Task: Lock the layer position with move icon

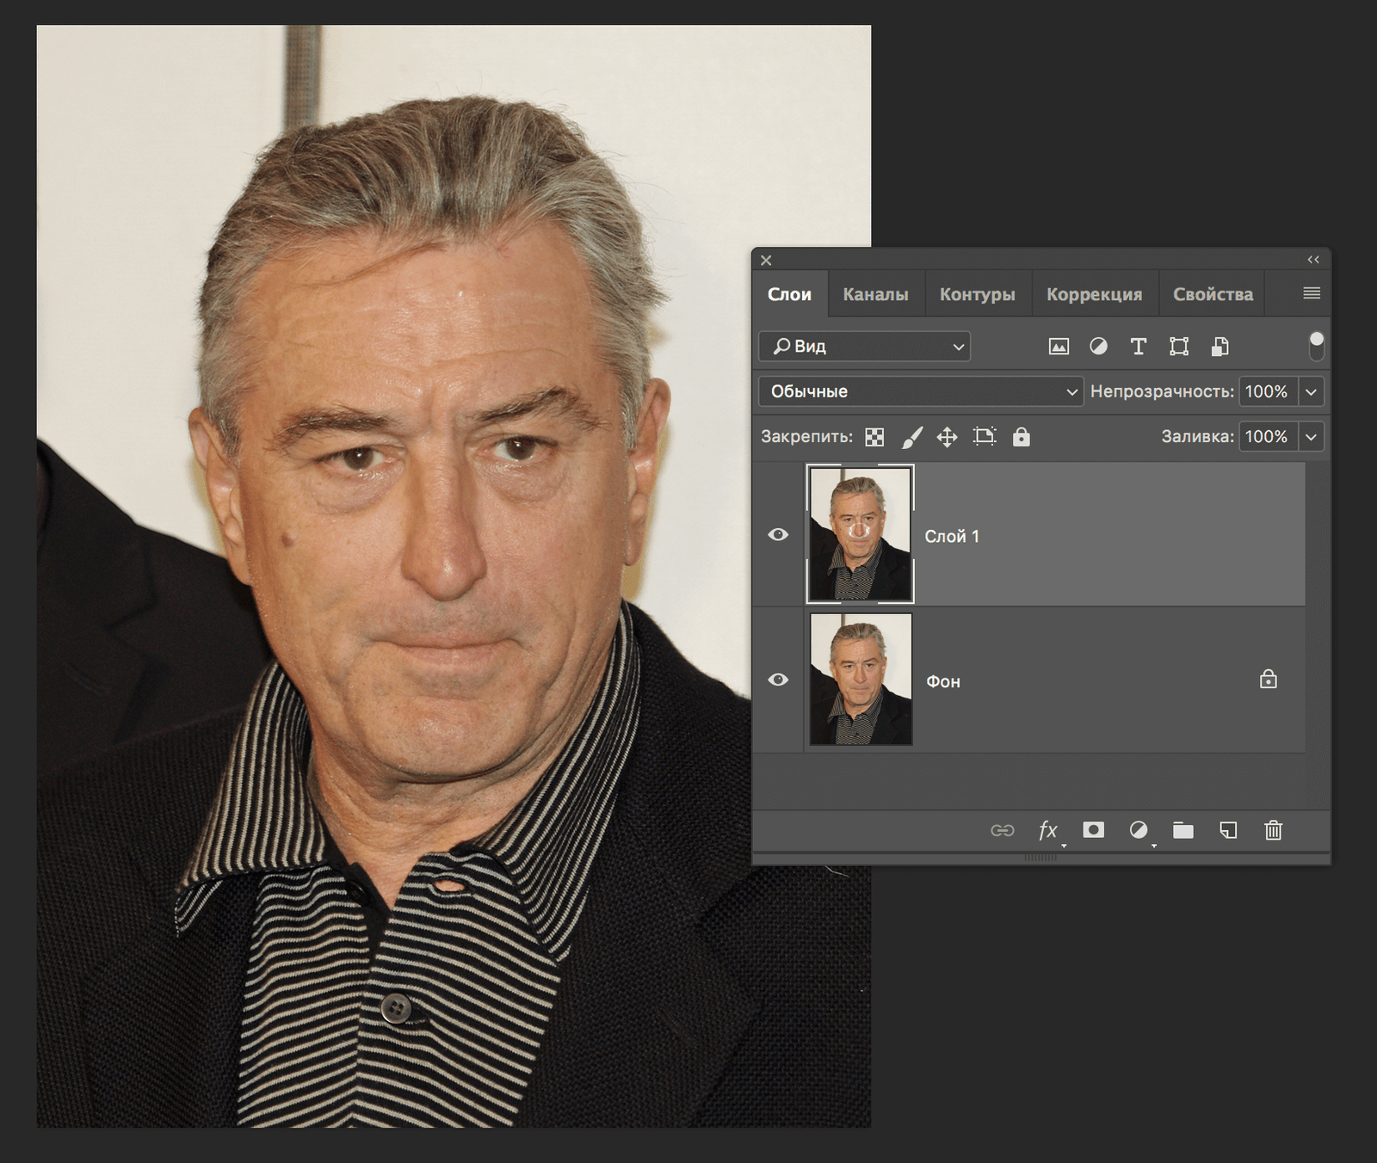Action: point(948,437)
